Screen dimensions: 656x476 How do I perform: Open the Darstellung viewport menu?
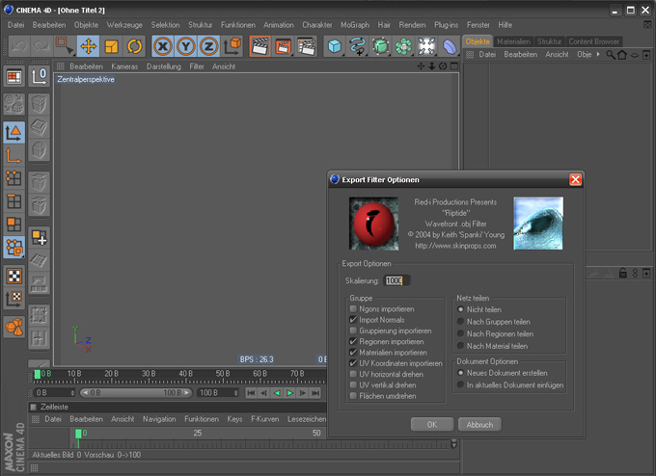(x=163, y=66)
